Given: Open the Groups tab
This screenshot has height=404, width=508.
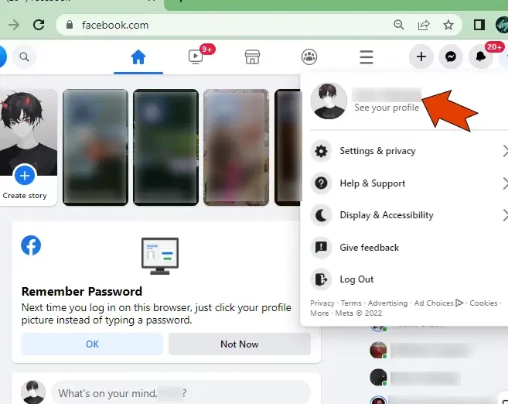Looking at the screenshot, I should click(x=309, y=57).
